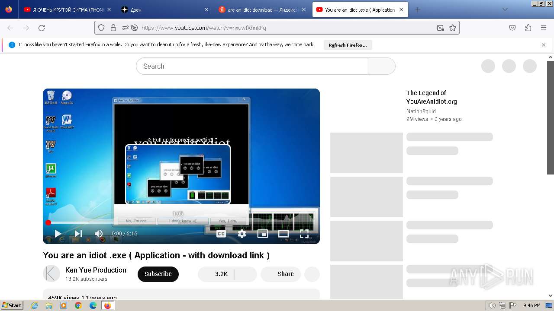Open tracking protection shield icon
This screenshot has height=311, width=554.
click(x=101, y=28)
